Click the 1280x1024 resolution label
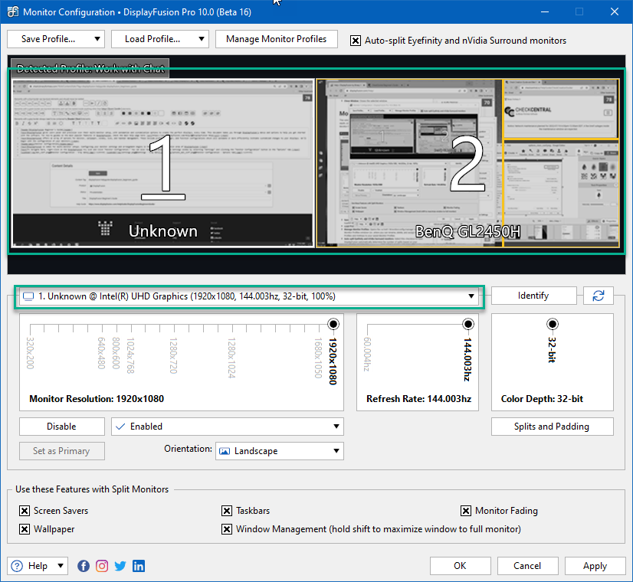The image size is (633, 582). click(231, 358)
